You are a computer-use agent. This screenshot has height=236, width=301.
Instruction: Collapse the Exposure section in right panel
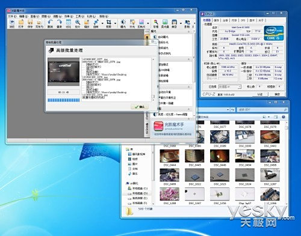coord(188,31)
